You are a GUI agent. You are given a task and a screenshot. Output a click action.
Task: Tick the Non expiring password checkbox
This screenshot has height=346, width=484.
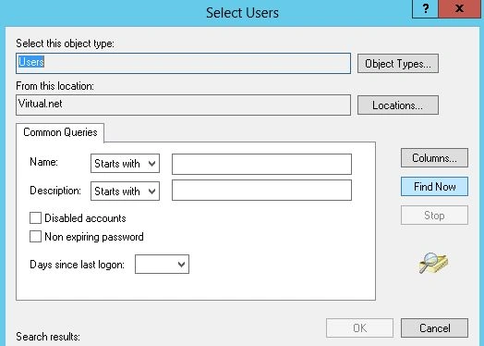35,237
